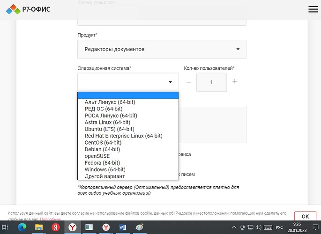The height and width of the screenshot is (234, 321).
Task: Click the Кол-во пользователей number field
Action: click(211, 82)
